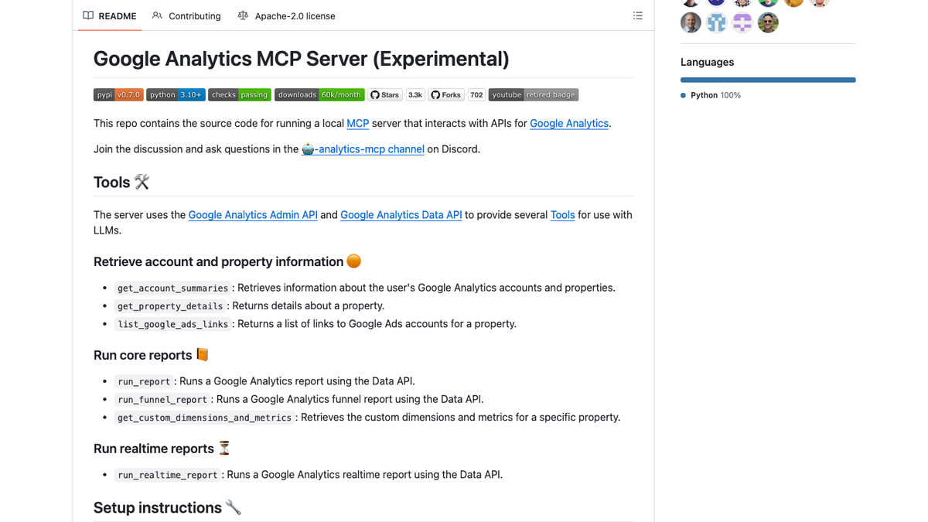Screen dimensions: 928x522
Task: Click the list_google_ads_links code text
Action: click(x=172, y=324)
